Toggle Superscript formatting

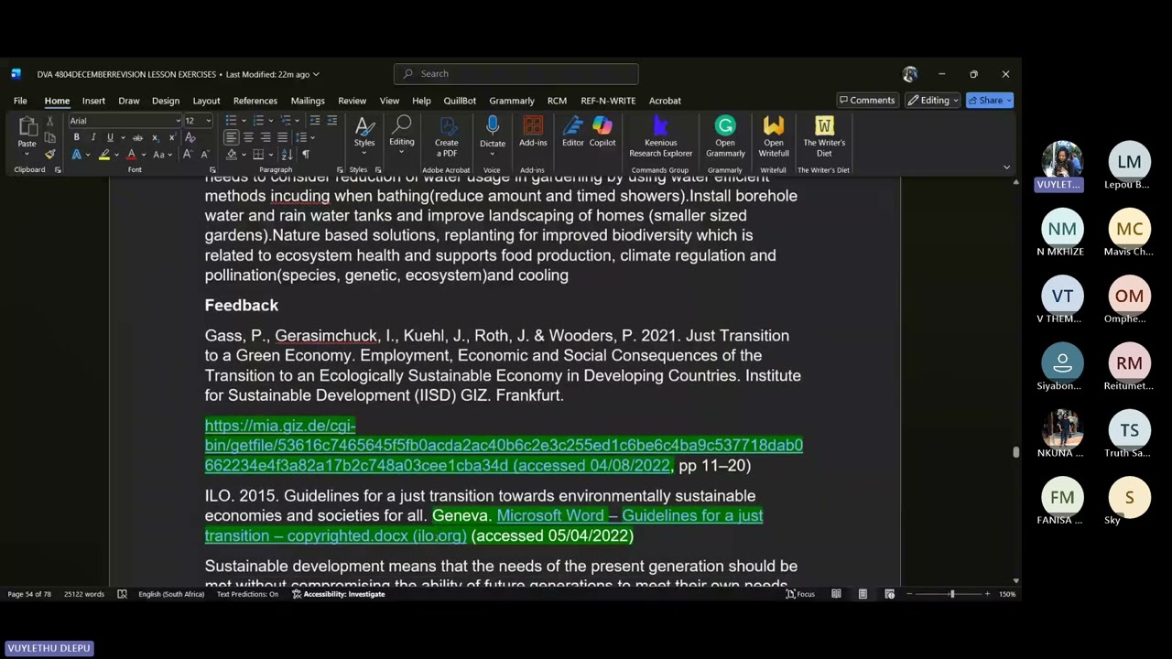(x=171, y=137)
